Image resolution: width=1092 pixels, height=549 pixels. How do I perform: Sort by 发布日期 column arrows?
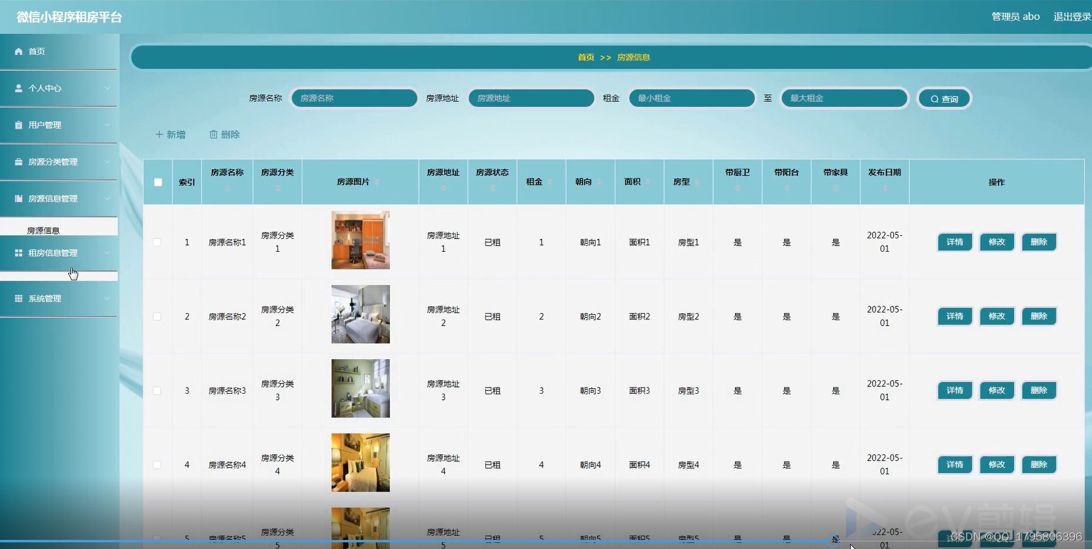(885, 189)
